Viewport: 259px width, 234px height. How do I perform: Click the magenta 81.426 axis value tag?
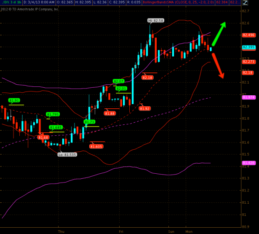pos(248,163)
